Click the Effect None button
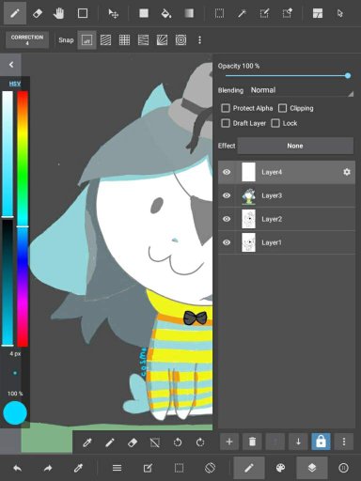Viewport: 361px width, 481px height. click(x=295, y=146)
